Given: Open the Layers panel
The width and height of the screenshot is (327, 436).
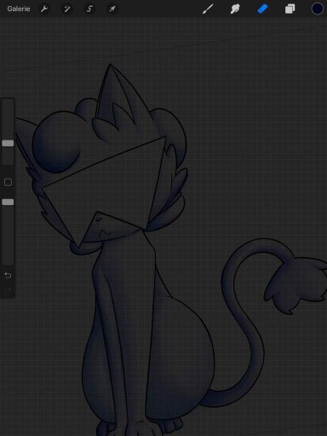Looking at the screenshot, I should tap(290, 9).
